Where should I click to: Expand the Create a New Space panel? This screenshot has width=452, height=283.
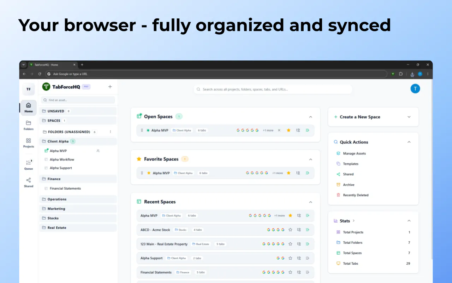tap(409, 117)
